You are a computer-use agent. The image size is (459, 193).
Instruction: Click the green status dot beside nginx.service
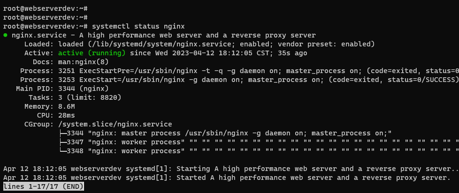point(5,35)
